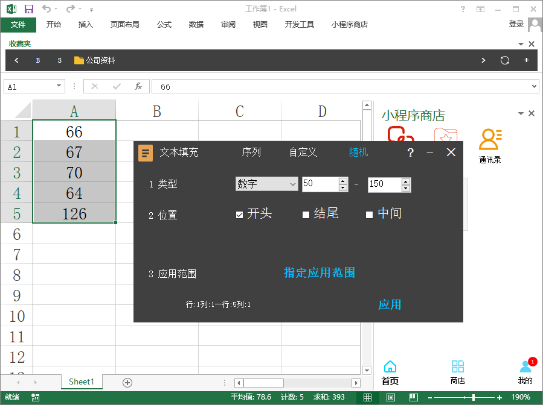Switch to the 公式 ribbon tab

(164, 25)
